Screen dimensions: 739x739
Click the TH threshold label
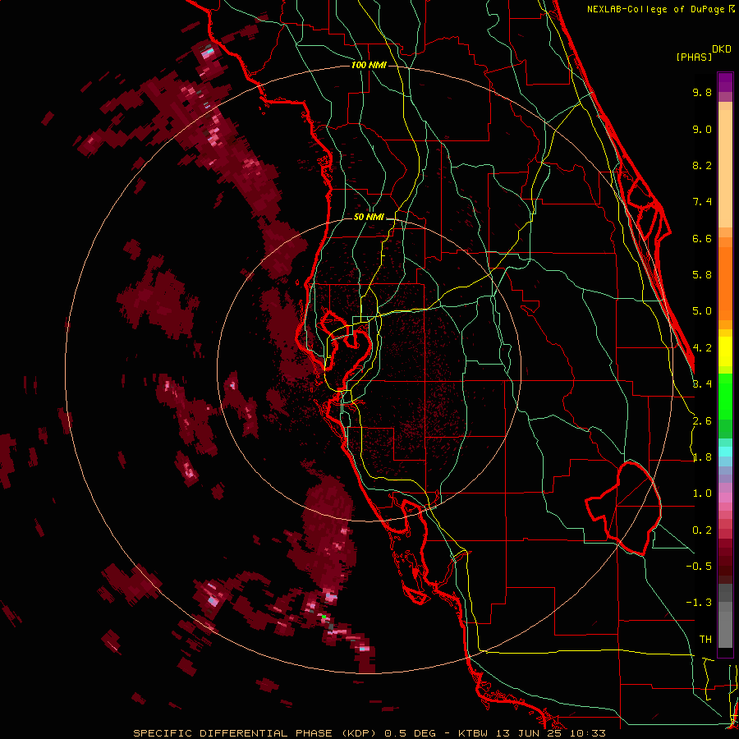tap(705, 640)
